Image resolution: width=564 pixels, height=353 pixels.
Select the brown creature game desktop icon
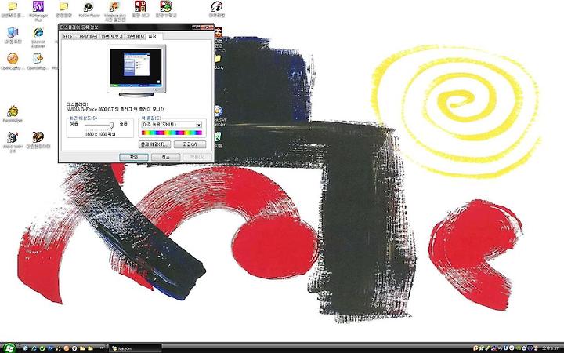(x=38, y=137)
